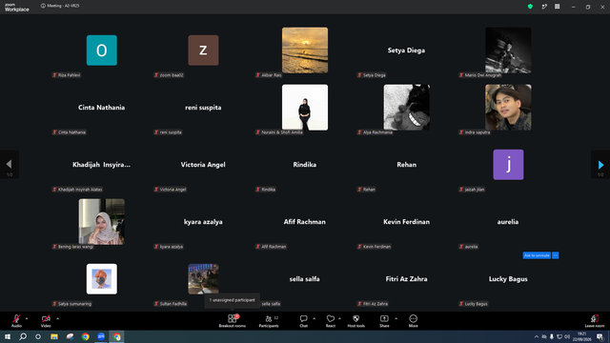
Task: Open File Explorer from the taskbar
Action: pos(54,336)
